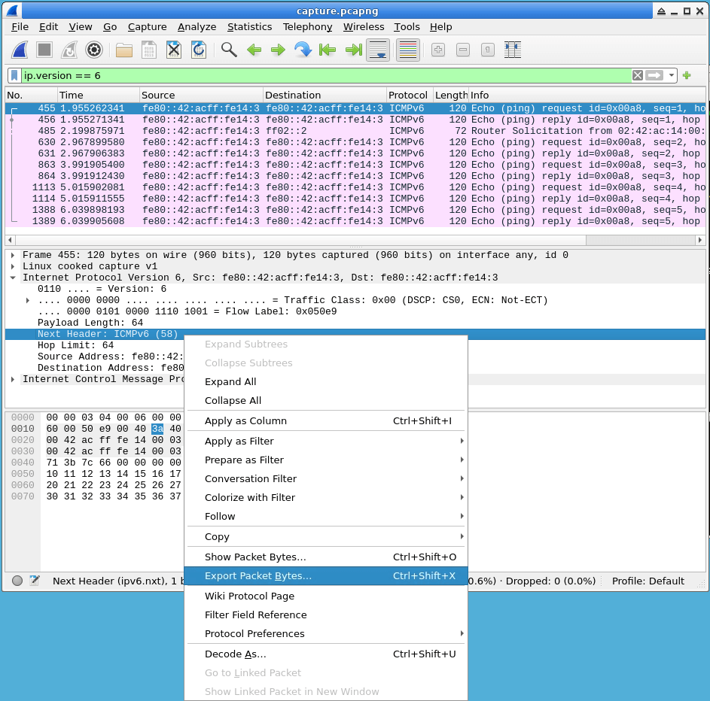
Task: Reload the capture file icon
Action: coord(199,50)
